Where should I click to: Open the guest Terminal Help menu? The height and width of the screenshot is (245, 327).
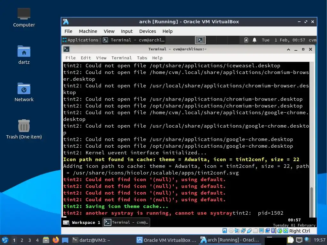coord(157,58)
